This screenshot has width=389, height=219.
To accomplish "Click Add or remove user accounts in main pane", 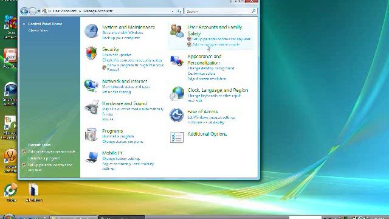I will [x=216, y=44].
